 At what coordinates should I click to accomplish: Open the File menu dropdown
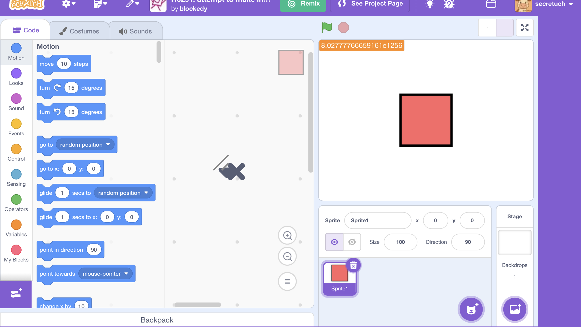[x=100, y=4]
